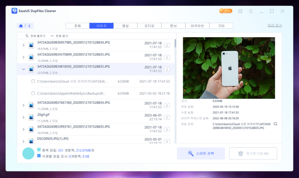Open the feedback note icon
Image resolution: width=299 pixels, height=178 pixels.
240,11
